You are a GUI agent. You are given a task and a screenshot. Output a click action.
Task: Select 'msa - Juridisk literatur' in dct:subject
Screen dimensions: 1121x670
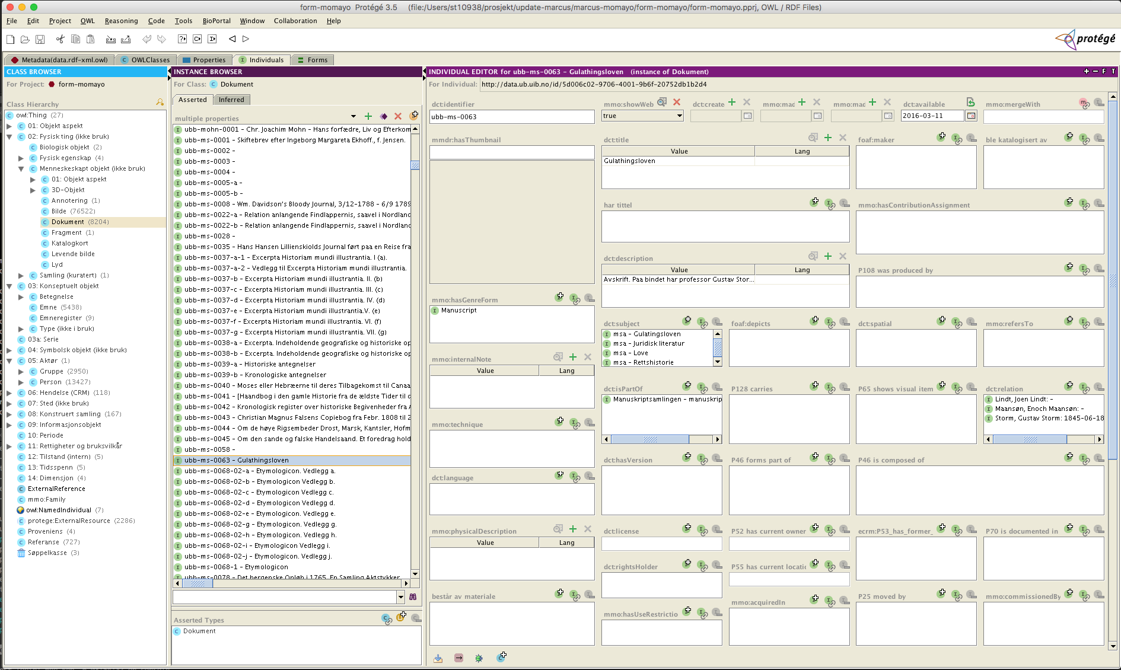point(649,343)
